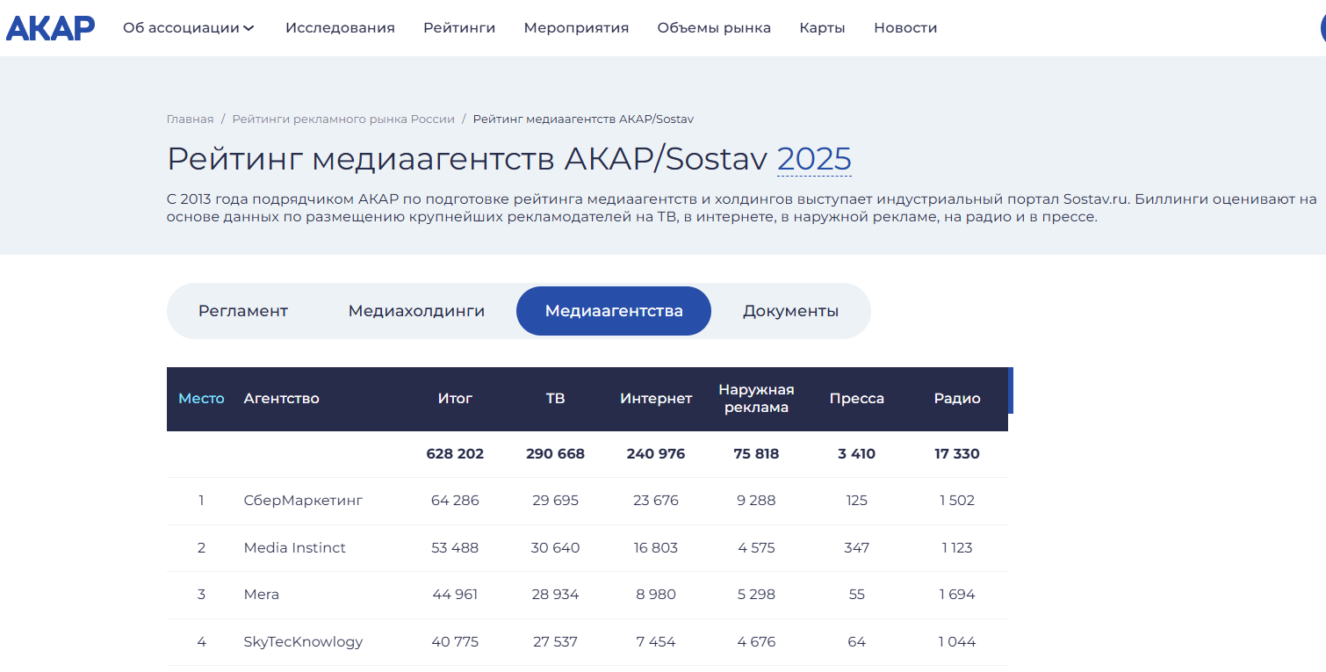
Task: Click the Итог column header
Action: [455, 399]
